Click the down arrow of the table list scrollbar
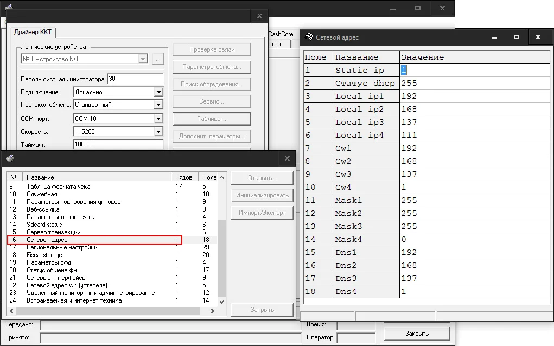Screen dimensions: 554x346 (221, 302)
